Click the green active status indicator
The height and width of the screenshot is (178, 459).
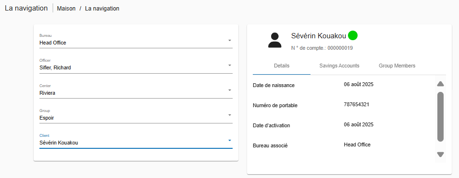(x=353, y=35)
